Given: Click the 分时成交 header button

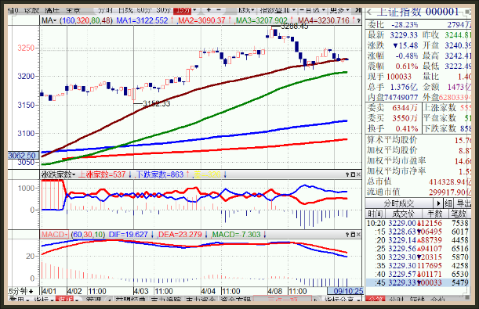Looking at the screenshot, I should 399,203.
